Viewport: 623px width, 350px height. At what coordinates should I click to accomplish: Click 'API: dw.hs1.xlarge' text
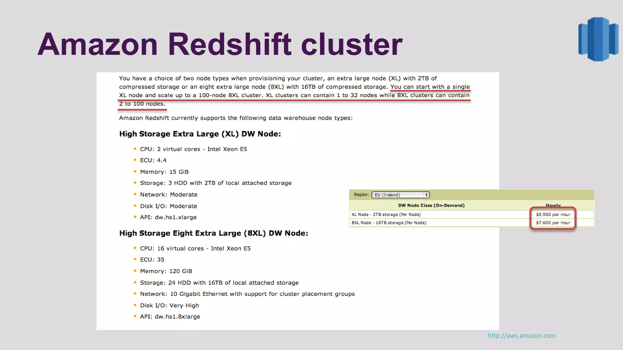tap(168, 217)
